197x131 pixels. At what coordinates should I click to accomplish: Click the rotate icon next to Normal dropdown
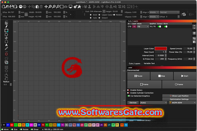click(x=184, y=14)
